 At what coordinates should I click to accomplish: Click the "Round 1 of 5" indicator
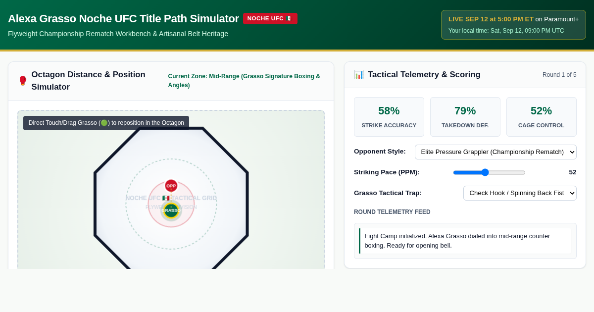click(559, 75)
